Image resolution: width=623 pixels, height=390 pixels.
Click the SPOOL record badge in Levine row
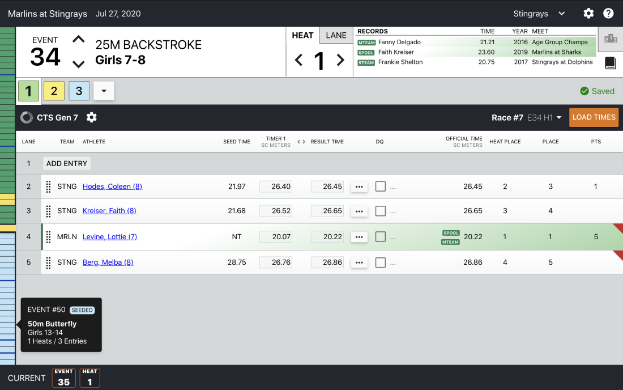(x=451, y=233)
